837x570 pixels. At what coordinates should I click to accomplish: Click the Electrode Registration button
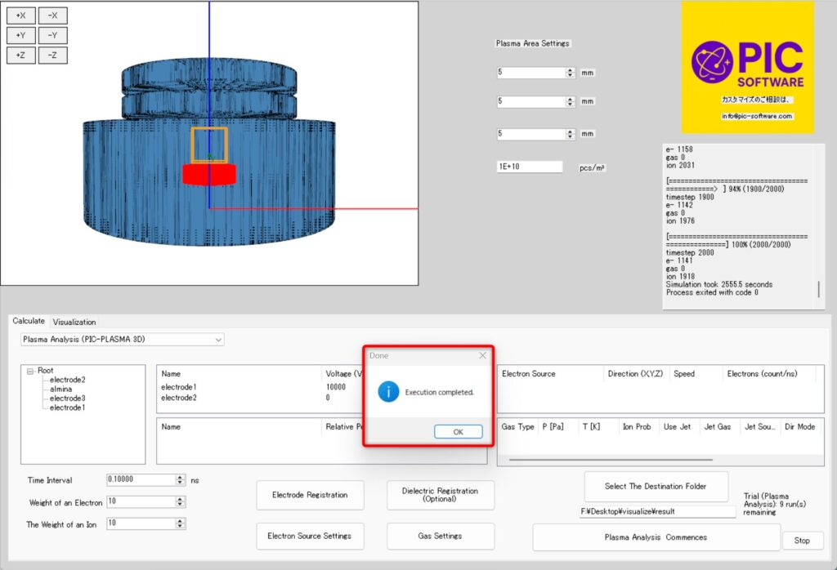310,494
